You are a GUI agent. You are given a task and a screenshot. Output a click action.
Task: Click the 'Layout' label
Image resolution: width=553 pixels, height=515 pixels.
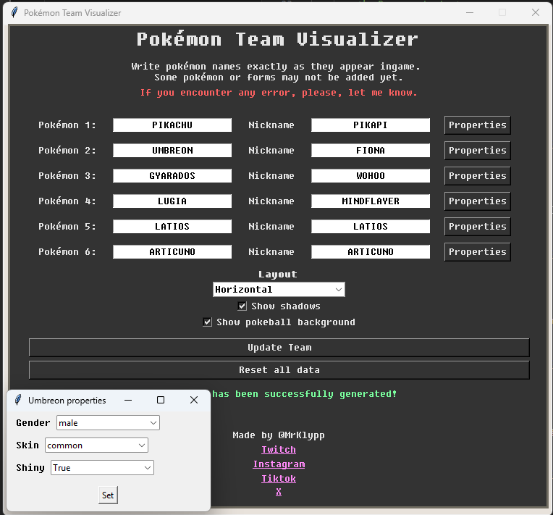click(x=278, y=275)
